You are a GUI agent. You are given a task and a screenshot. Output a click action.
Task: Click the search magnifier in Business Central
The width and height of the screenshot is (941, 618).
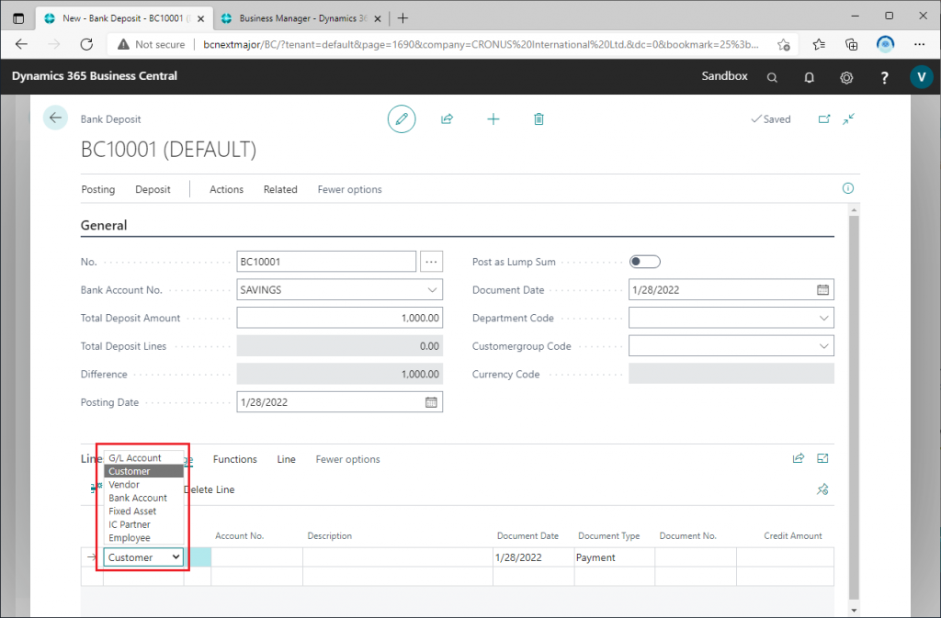pos(772,77)
